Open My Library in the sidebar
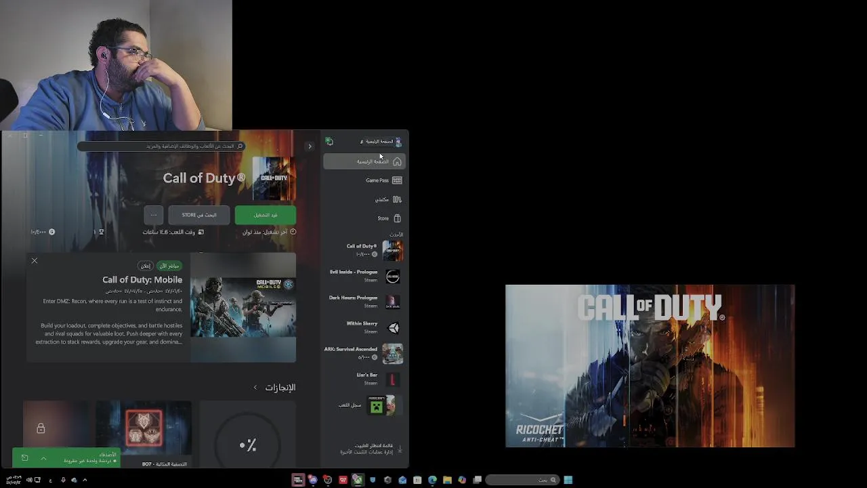The image size is (867, 488). tap(364, 199)
